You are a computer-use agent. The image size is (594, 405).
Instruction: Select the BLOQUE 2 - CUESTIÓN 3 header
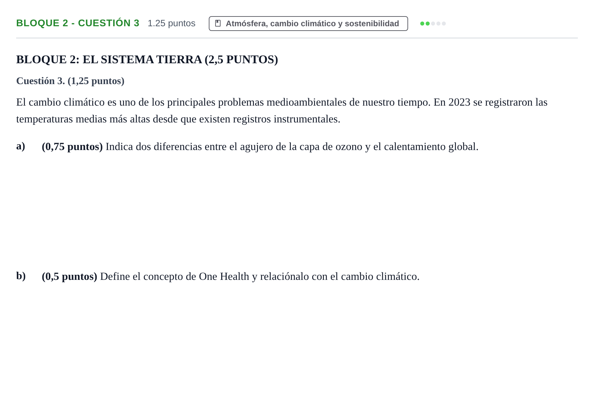[78, 23]
